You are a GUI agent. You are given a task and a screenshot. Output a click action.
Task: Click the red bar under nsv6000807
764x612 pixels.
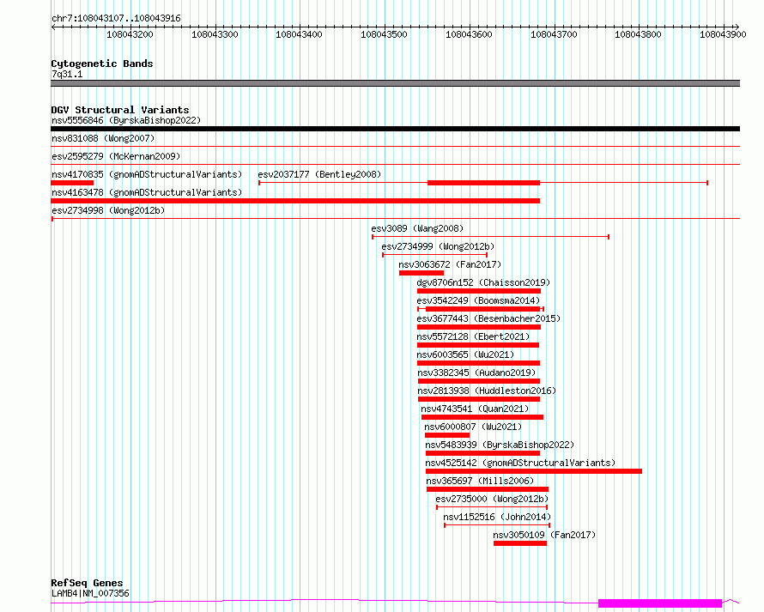click(x=447, y=435)
